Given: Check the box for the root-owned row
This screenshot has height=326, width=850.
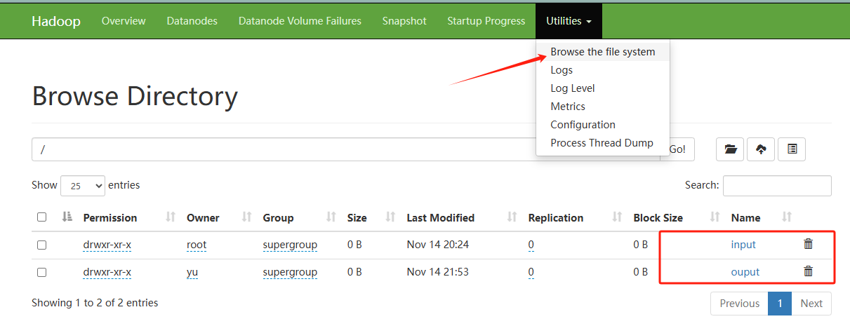Looking at the screenshot, I should click(x=41, y=245).
